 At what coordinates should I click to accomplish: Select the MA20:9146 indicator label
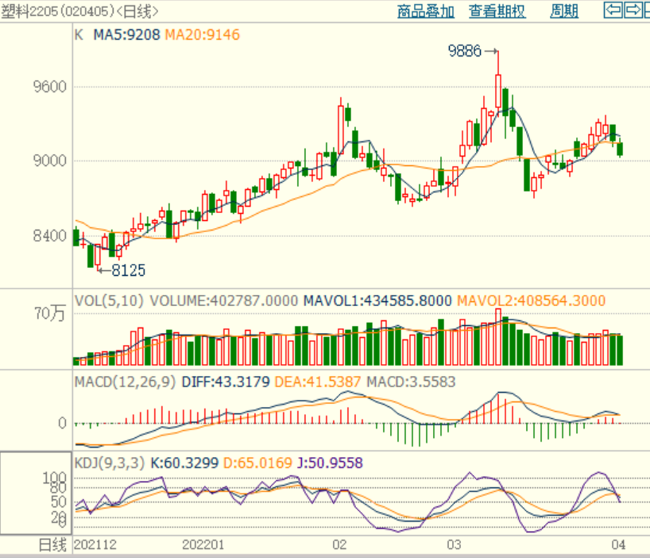[202, 35]
